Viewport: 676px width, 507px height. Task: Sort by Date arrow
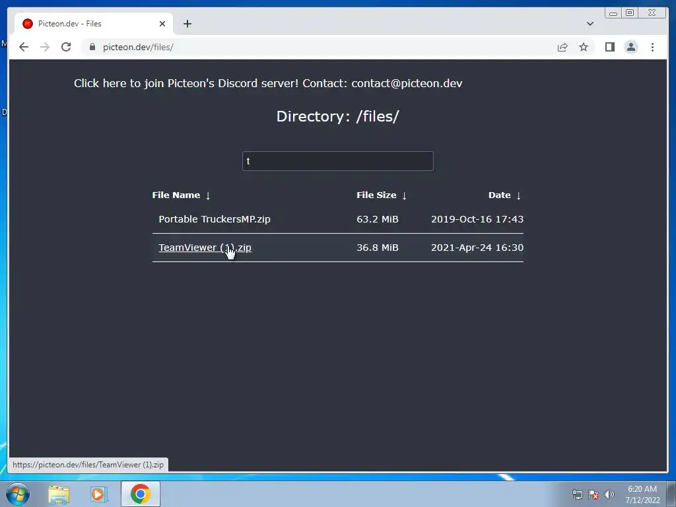coord(519,195)
